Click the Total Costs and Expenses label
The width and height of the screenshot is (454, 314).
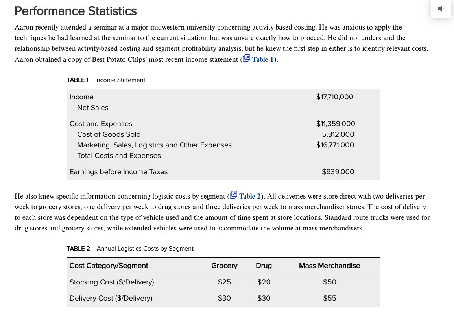[x=119, y=156]
